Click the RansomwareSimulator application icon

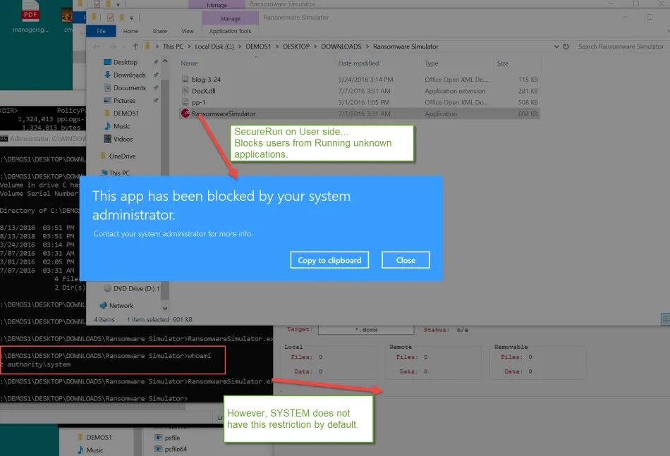point(185,113)
